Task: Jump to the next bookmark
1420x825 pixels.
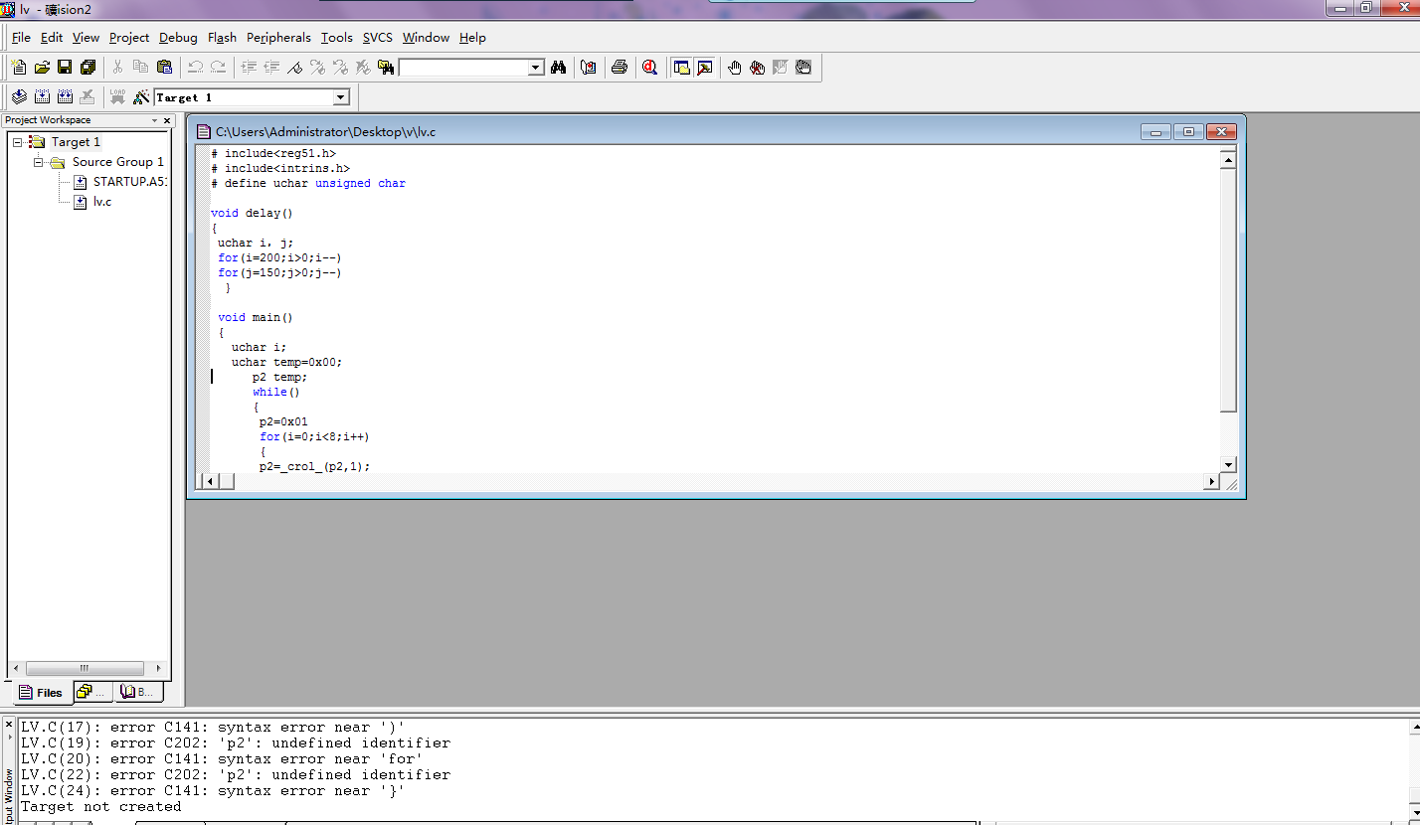Action: point(317,68)
